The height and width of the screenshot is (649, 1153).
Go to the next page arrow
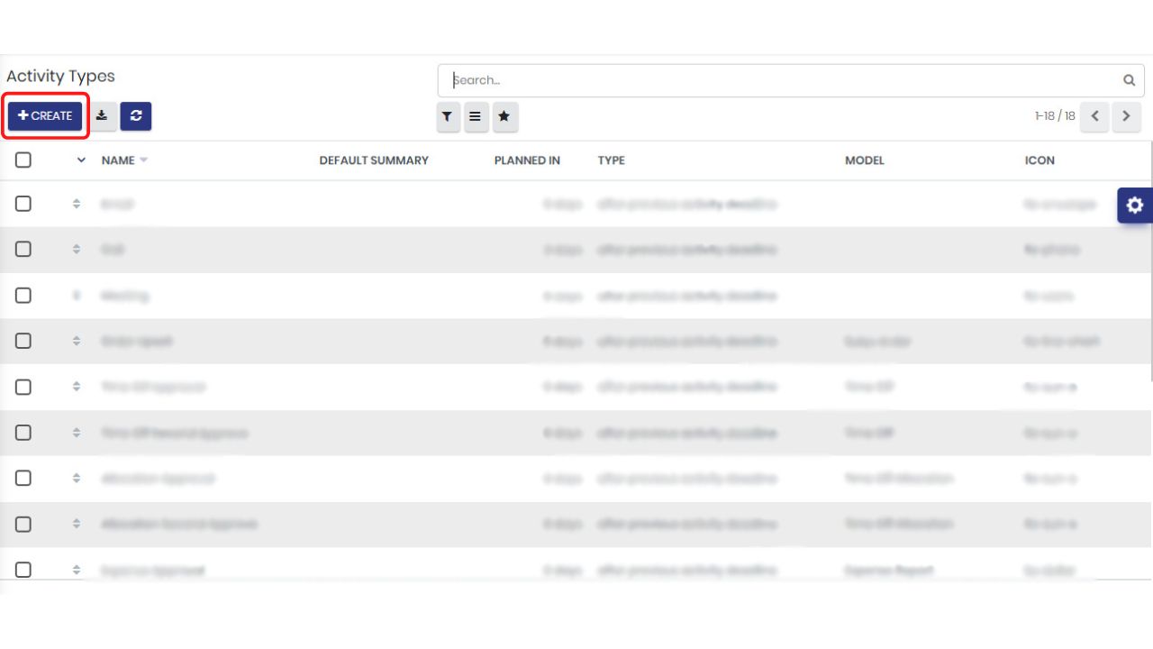click(1126, 116)
